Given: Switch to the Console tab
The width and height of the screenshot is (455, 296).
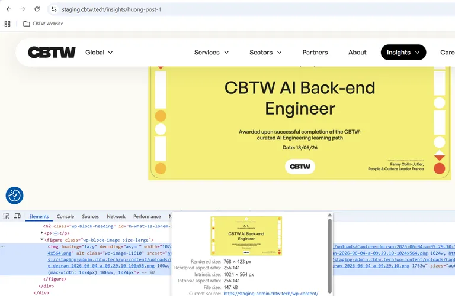Looking at the screenshot, I should 65,216.
